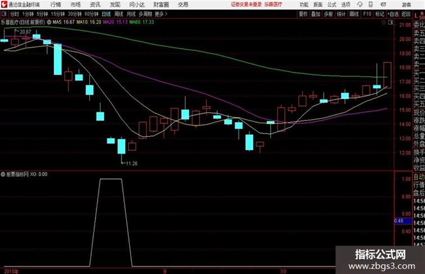
Task: Open the 行情 menu
Action: click(x=56, y=4)
